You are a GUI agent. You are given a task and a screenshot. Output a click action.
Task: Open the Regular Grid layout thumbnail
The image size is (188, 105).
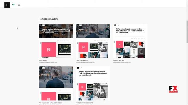56,41
